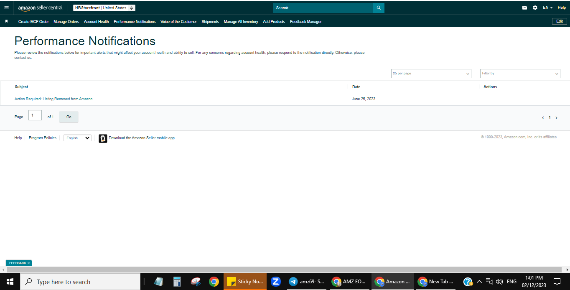The image size is (570, 290).
Task: Open Voice of the Customer menu item
Action: [x=178, y=22]
